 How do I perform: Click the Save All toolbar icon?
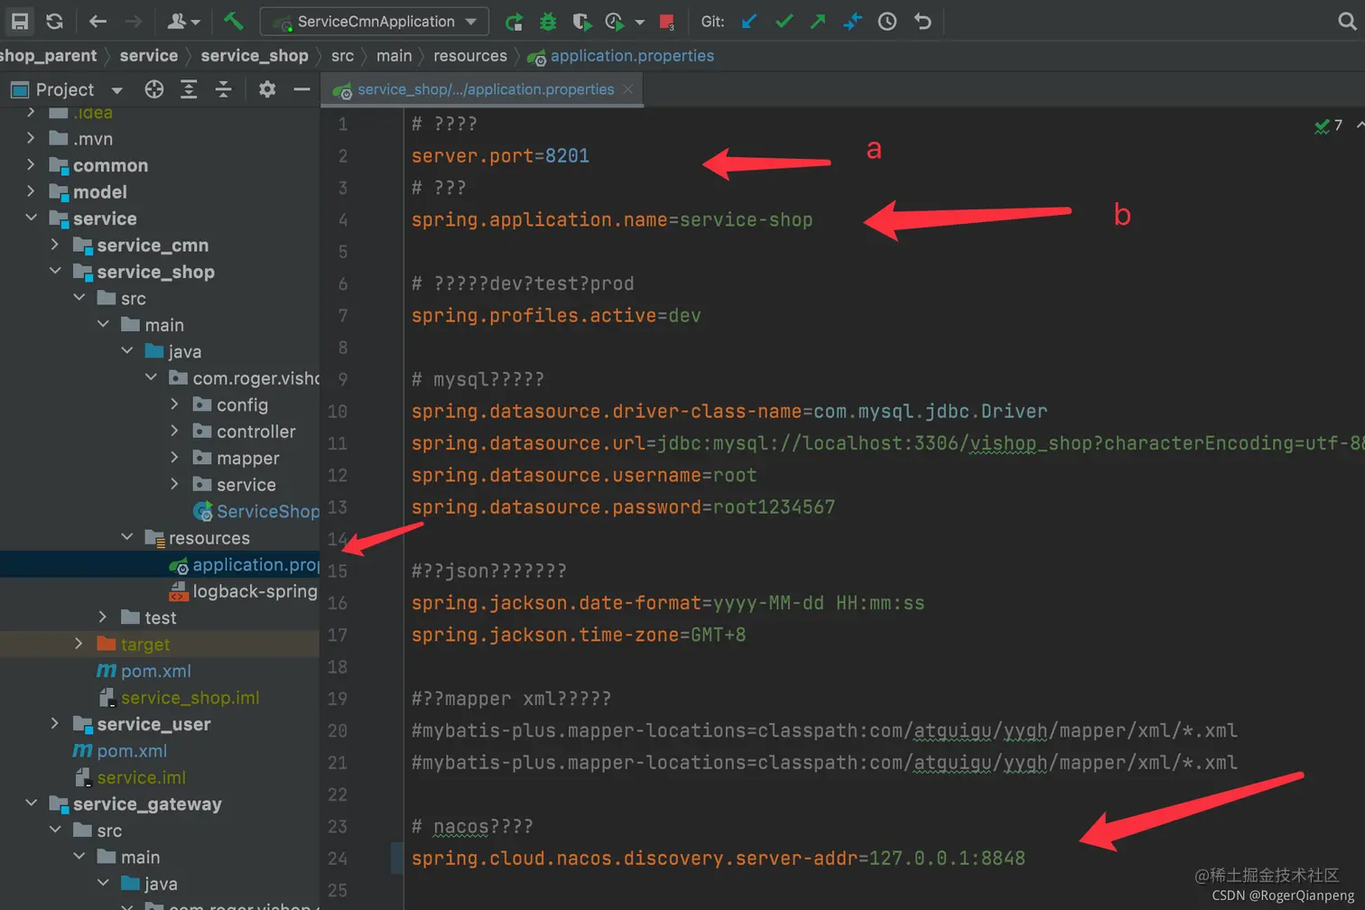click(19, 21)
